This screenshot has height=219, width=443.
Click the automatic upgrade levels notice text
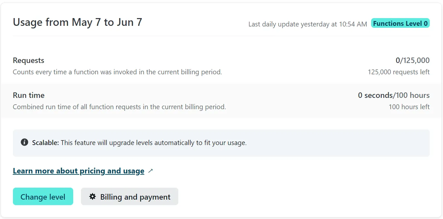point(153,143)
